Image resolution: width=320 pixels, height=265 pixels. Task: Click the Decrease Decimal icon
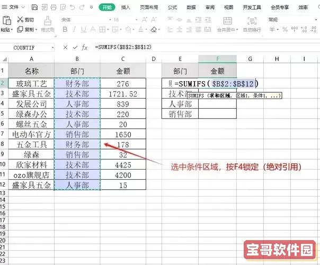313,29
